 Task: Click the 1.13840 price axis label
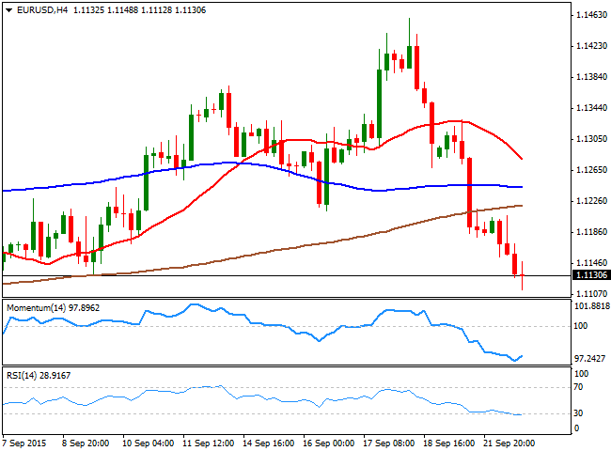click(x=591, y=77)
